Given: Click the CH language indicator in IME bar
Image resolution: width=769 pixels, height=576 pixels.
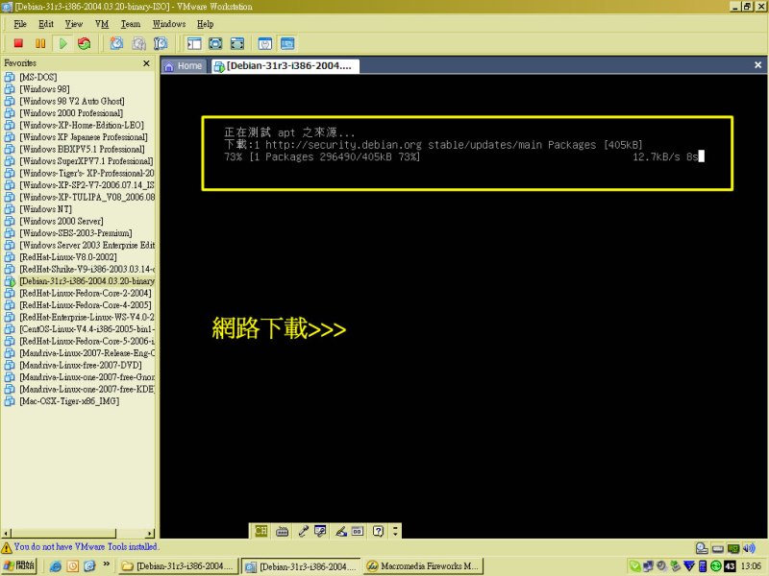Looking at the screenshot, I should click(260, 531).
